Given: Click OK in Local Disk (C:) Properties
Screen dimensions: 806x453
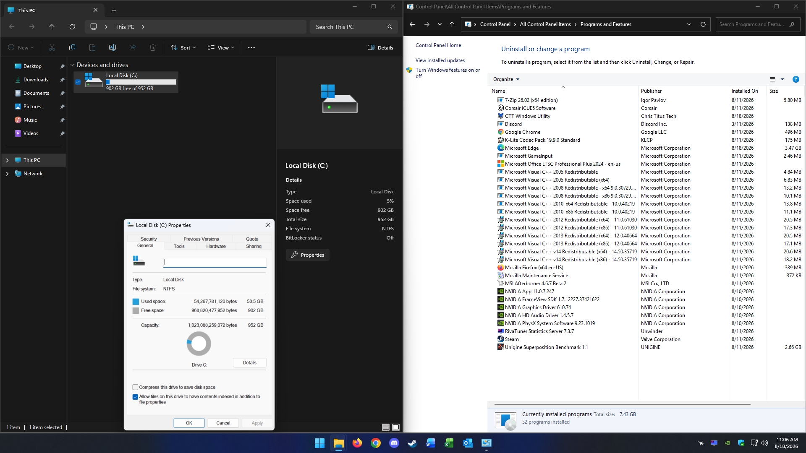Looking at the screenshot, I should tap(189, 423).
